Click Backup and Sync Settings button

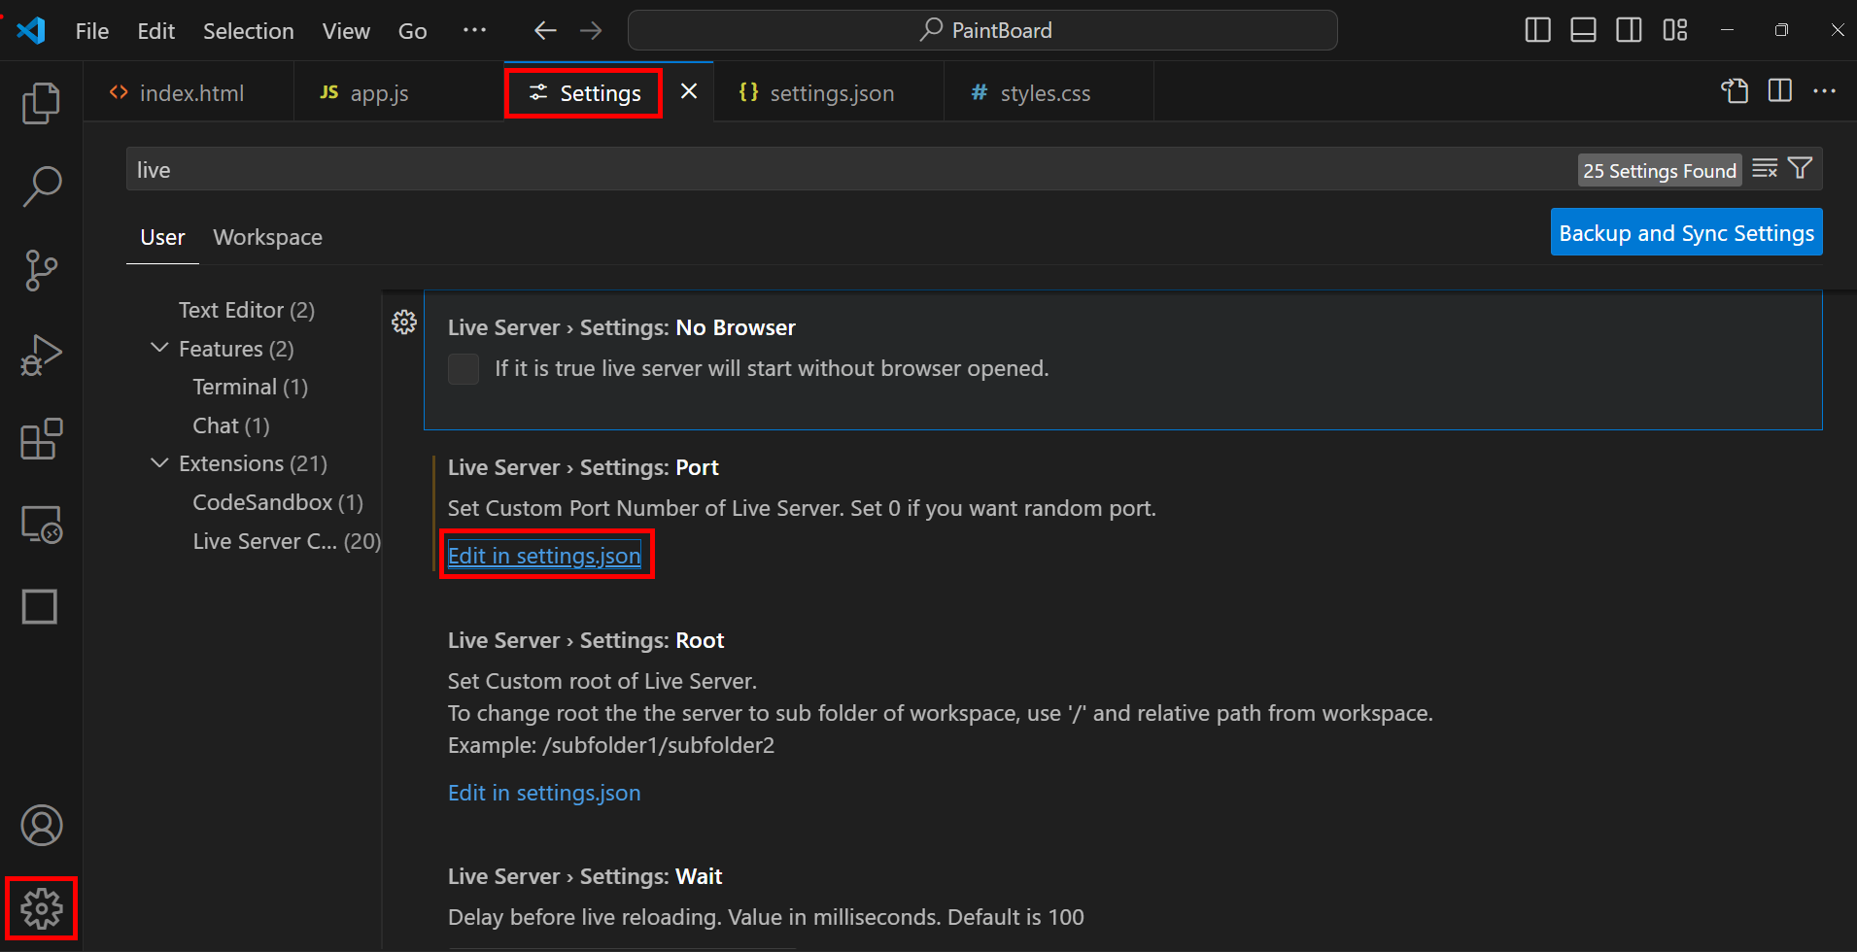coord(1686,233)
